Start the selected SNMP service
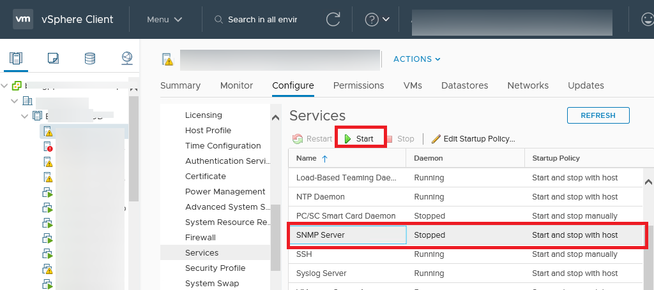The image size is (654, 290). pyautogui.click(x=359, y=139)
